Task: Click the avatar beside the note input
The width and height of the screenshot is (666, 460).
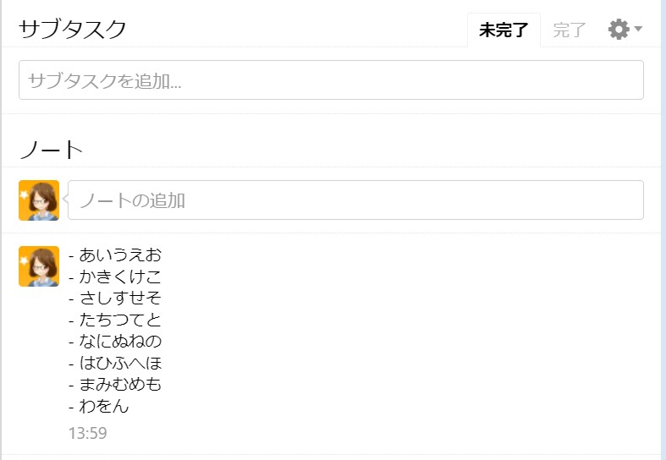Action: click(39, 200)
